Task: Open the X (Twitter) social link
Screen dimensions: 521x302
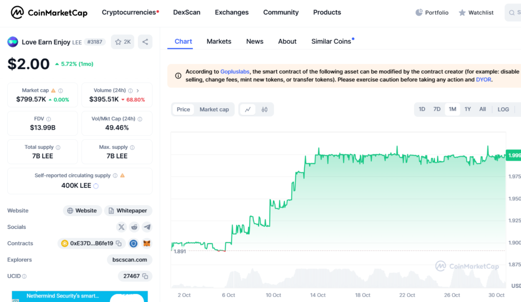Action: [121, 227]
